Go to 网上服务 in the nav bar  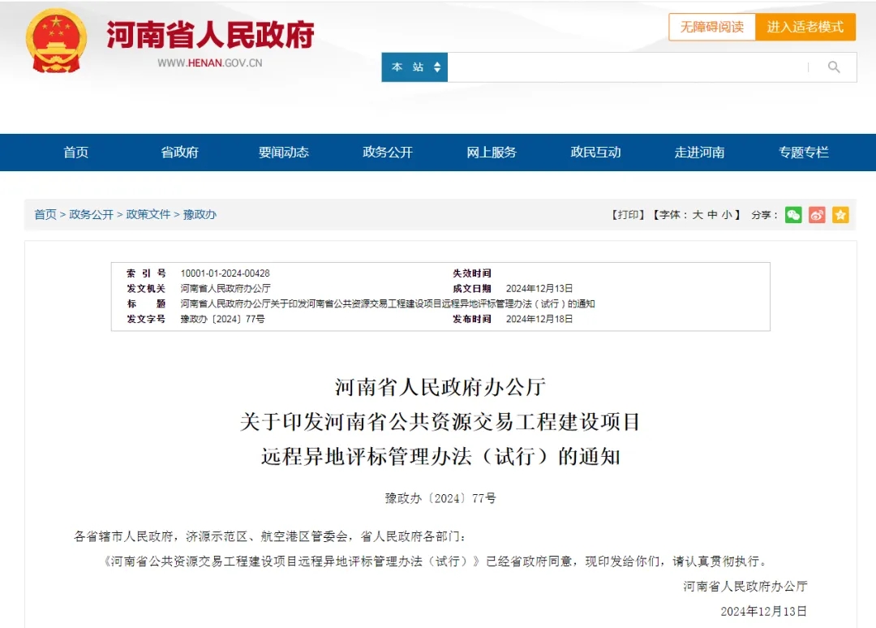492,153
